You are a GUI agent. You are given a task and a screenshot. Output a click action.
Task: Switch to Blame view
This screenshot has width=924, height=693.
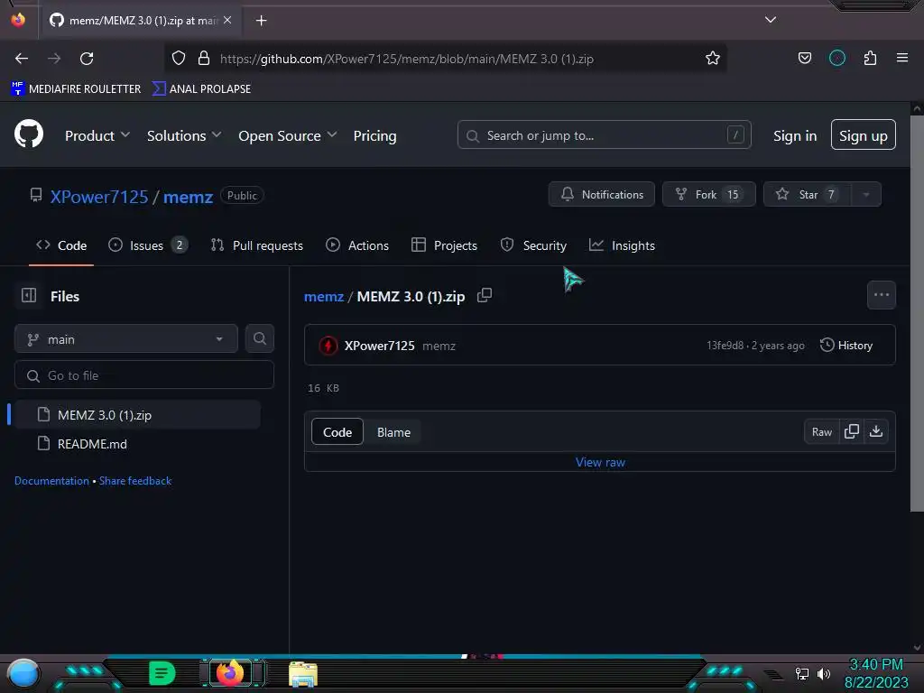coord(393,432)
